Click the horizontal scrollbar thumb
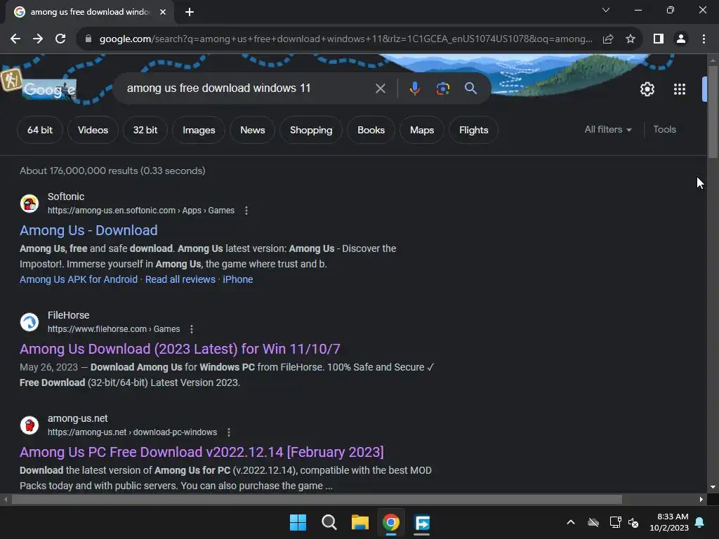 (317, 500)
